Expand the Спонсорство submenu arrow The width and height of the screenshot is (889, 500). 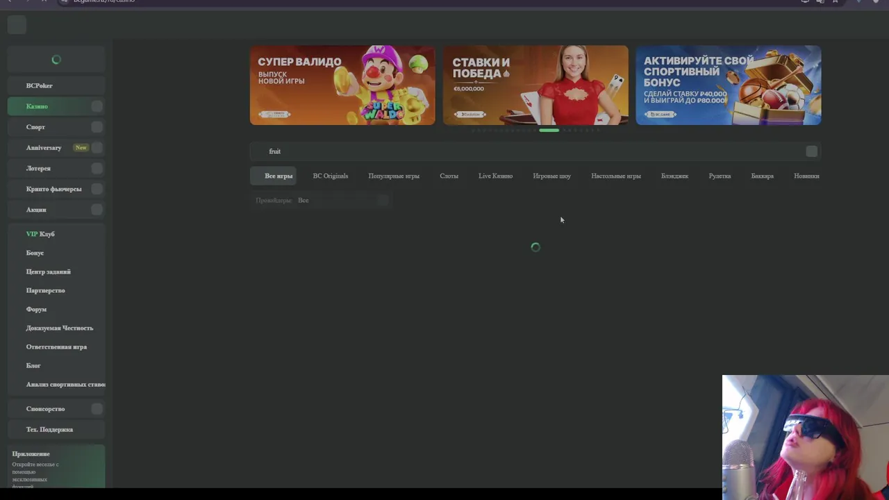97,409
